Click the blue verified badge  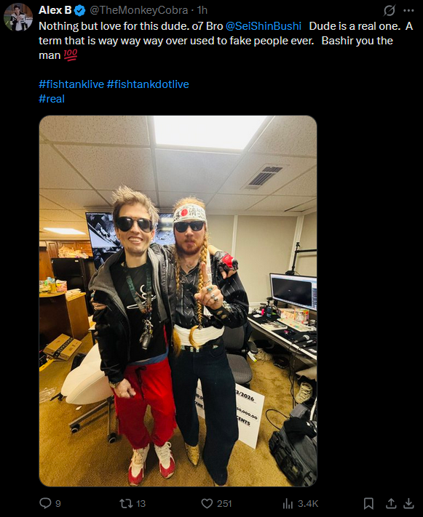tap(79, 11)
